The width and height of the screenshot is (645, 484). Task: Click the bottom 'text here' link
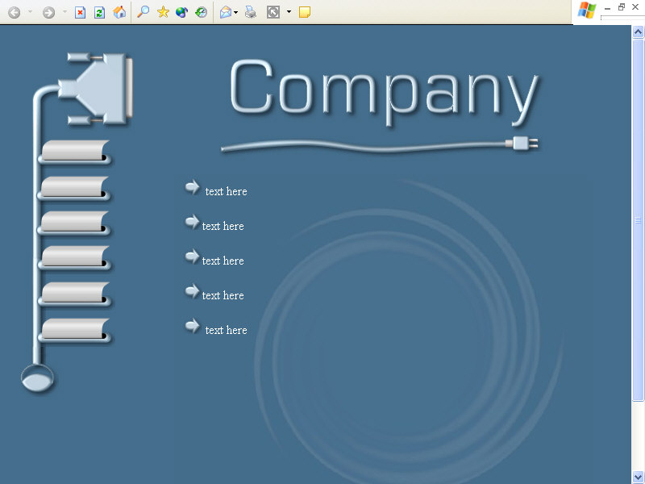click(227, 330)
